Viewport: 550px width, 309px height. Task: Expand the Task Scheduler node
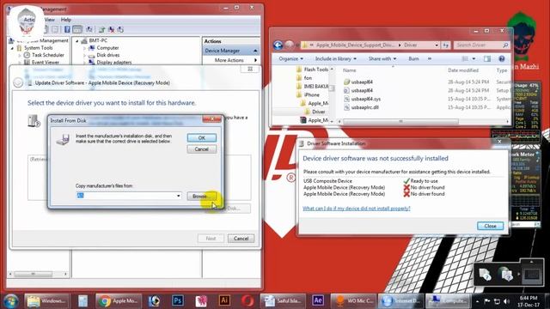click(x=20, y=55)
